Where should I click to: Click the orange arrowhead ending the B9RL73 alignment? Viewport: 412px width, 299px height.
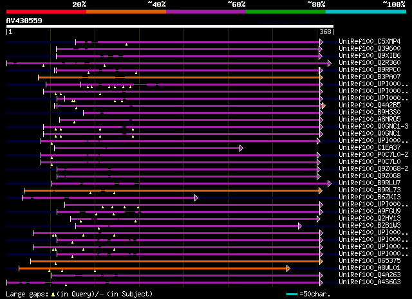(x=321, y=191)
